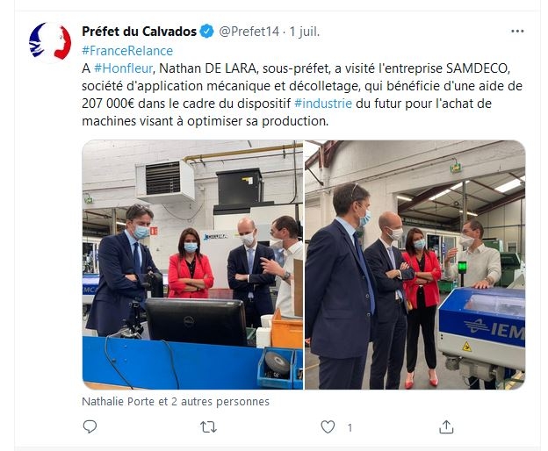This screenshot has width=548, height=451.
Task: Click the @Prefet14 handle
Action: click(249, 32)
